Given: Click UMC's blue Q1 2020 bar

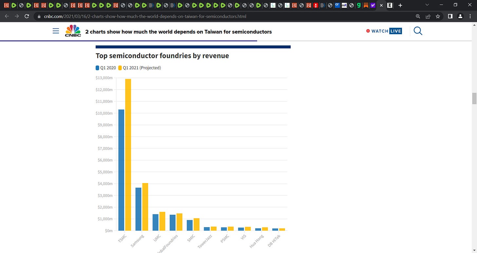Looking at the screenshot, I should point(155,223).
